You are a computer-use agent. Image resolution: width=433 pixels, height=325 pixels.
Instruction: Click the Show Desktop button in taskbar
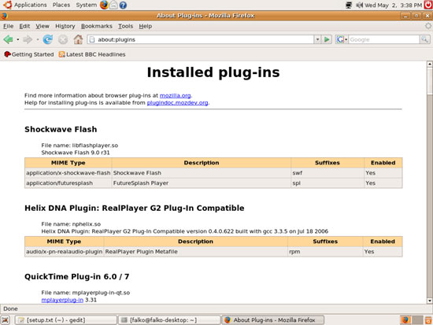coord(6,320)
